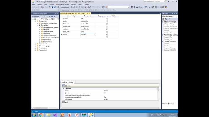This screenshot has width=209, height=117.
Task: Toggle Allow Nulls checkbox for Login row
Action: [107, 21]
